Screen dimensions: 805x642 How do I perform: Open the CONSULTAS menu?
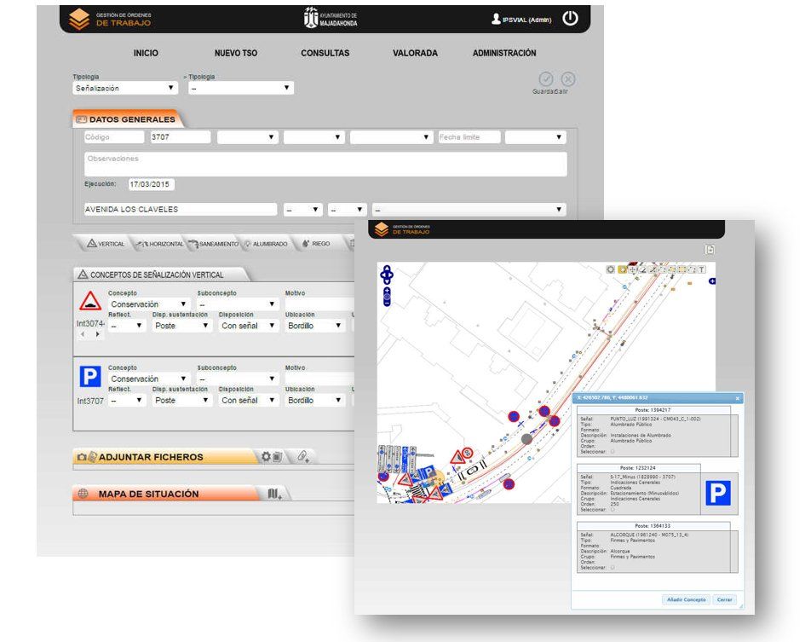(x=325, y=53)
